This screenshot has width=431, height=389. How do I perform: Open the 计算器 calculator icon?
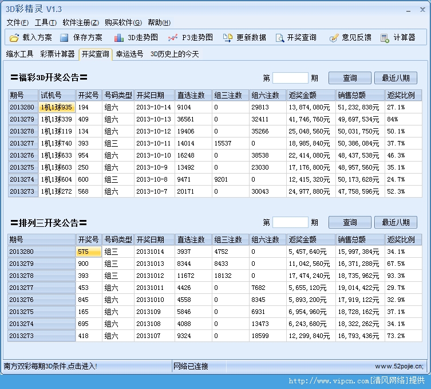(385, 38)
